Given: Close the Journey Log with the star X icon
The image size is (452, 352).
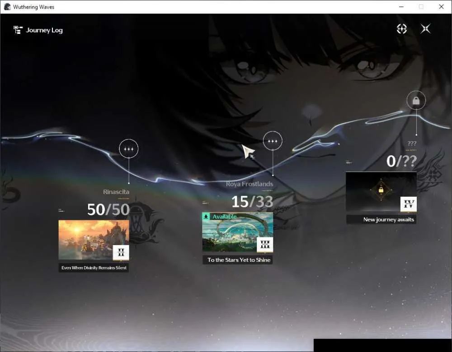Looking at the screenshot, I should pos(425,29).
